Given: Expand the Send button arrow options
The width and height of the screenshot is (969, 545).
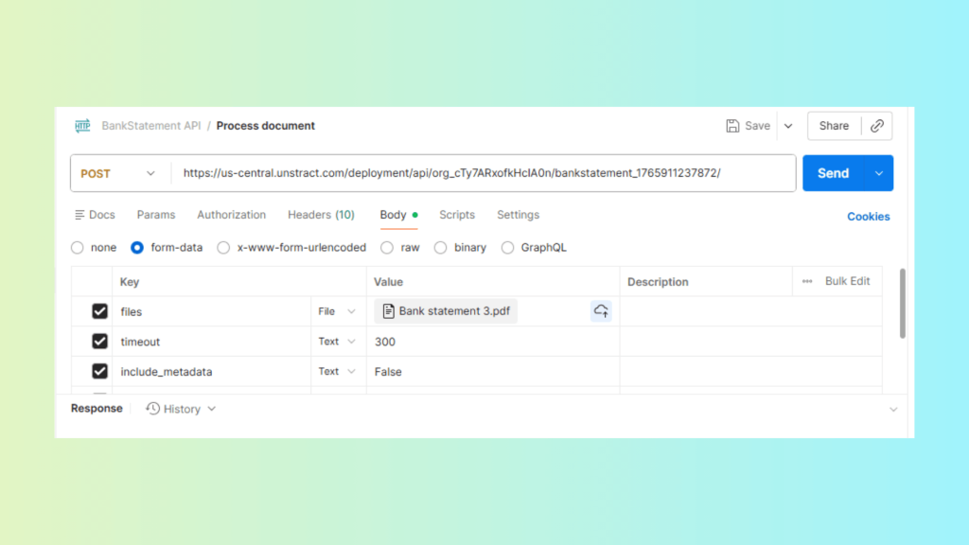Looking at the screenshot, I should 879,173.
